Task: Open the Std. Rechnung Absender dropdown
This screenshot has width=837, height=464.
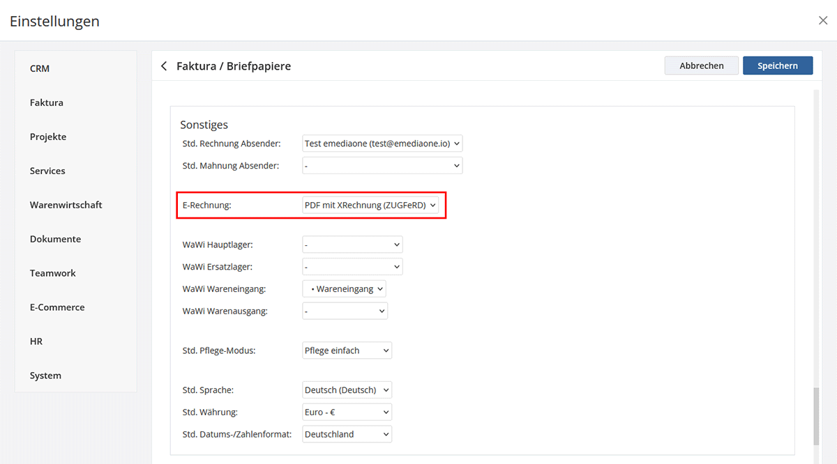Action: coord(382,144)
